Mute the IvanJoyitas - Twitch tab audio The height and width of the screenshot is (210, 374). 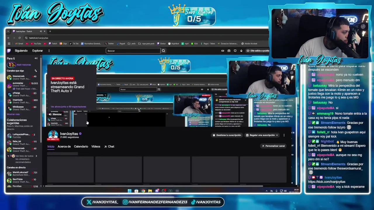point(41,31)
